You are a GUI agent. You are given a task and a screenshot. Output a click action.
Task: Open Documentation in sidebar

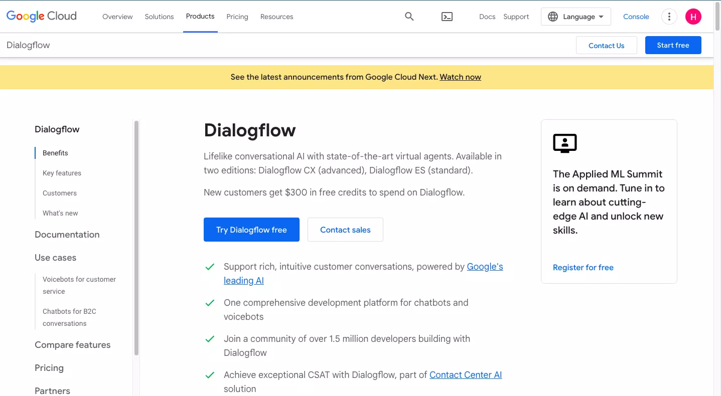click(67, 235)
